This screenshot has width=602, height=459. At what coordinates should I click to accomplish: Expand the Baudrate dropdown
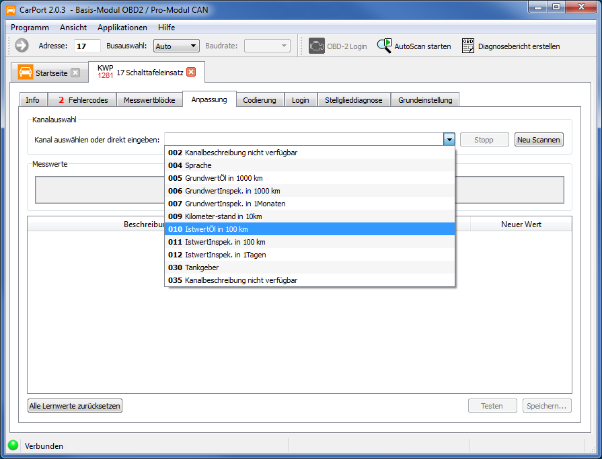click(267, 46)
